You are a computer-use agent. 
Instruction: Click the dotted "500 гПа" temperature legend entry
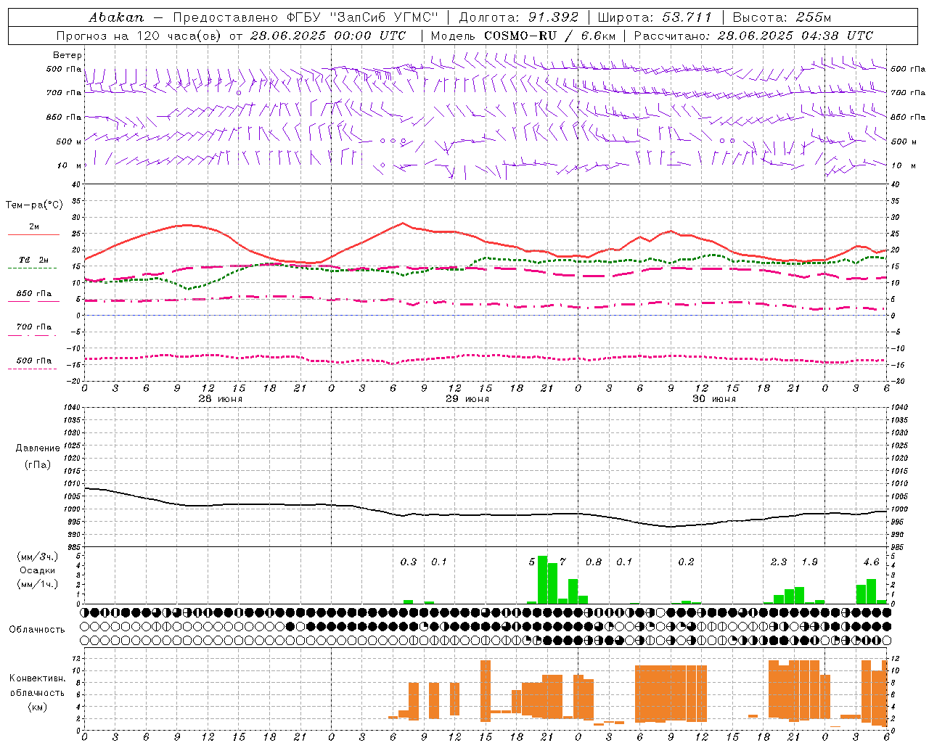click(33, 360)
